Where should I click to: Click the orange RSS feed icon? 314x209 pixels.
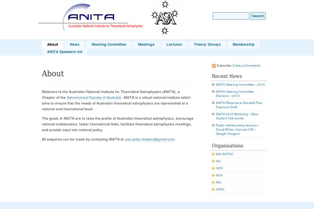coord(214,66)
